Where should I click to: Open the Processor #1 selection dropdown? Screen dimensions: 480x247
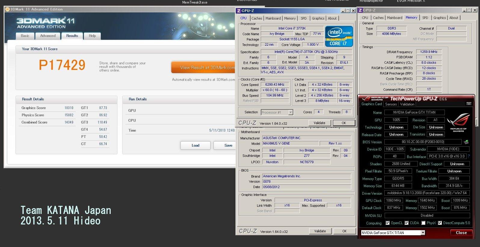291,112
